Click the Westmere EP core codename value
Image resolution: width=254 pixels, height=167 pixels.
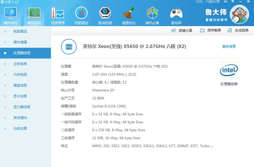(103, 90)
